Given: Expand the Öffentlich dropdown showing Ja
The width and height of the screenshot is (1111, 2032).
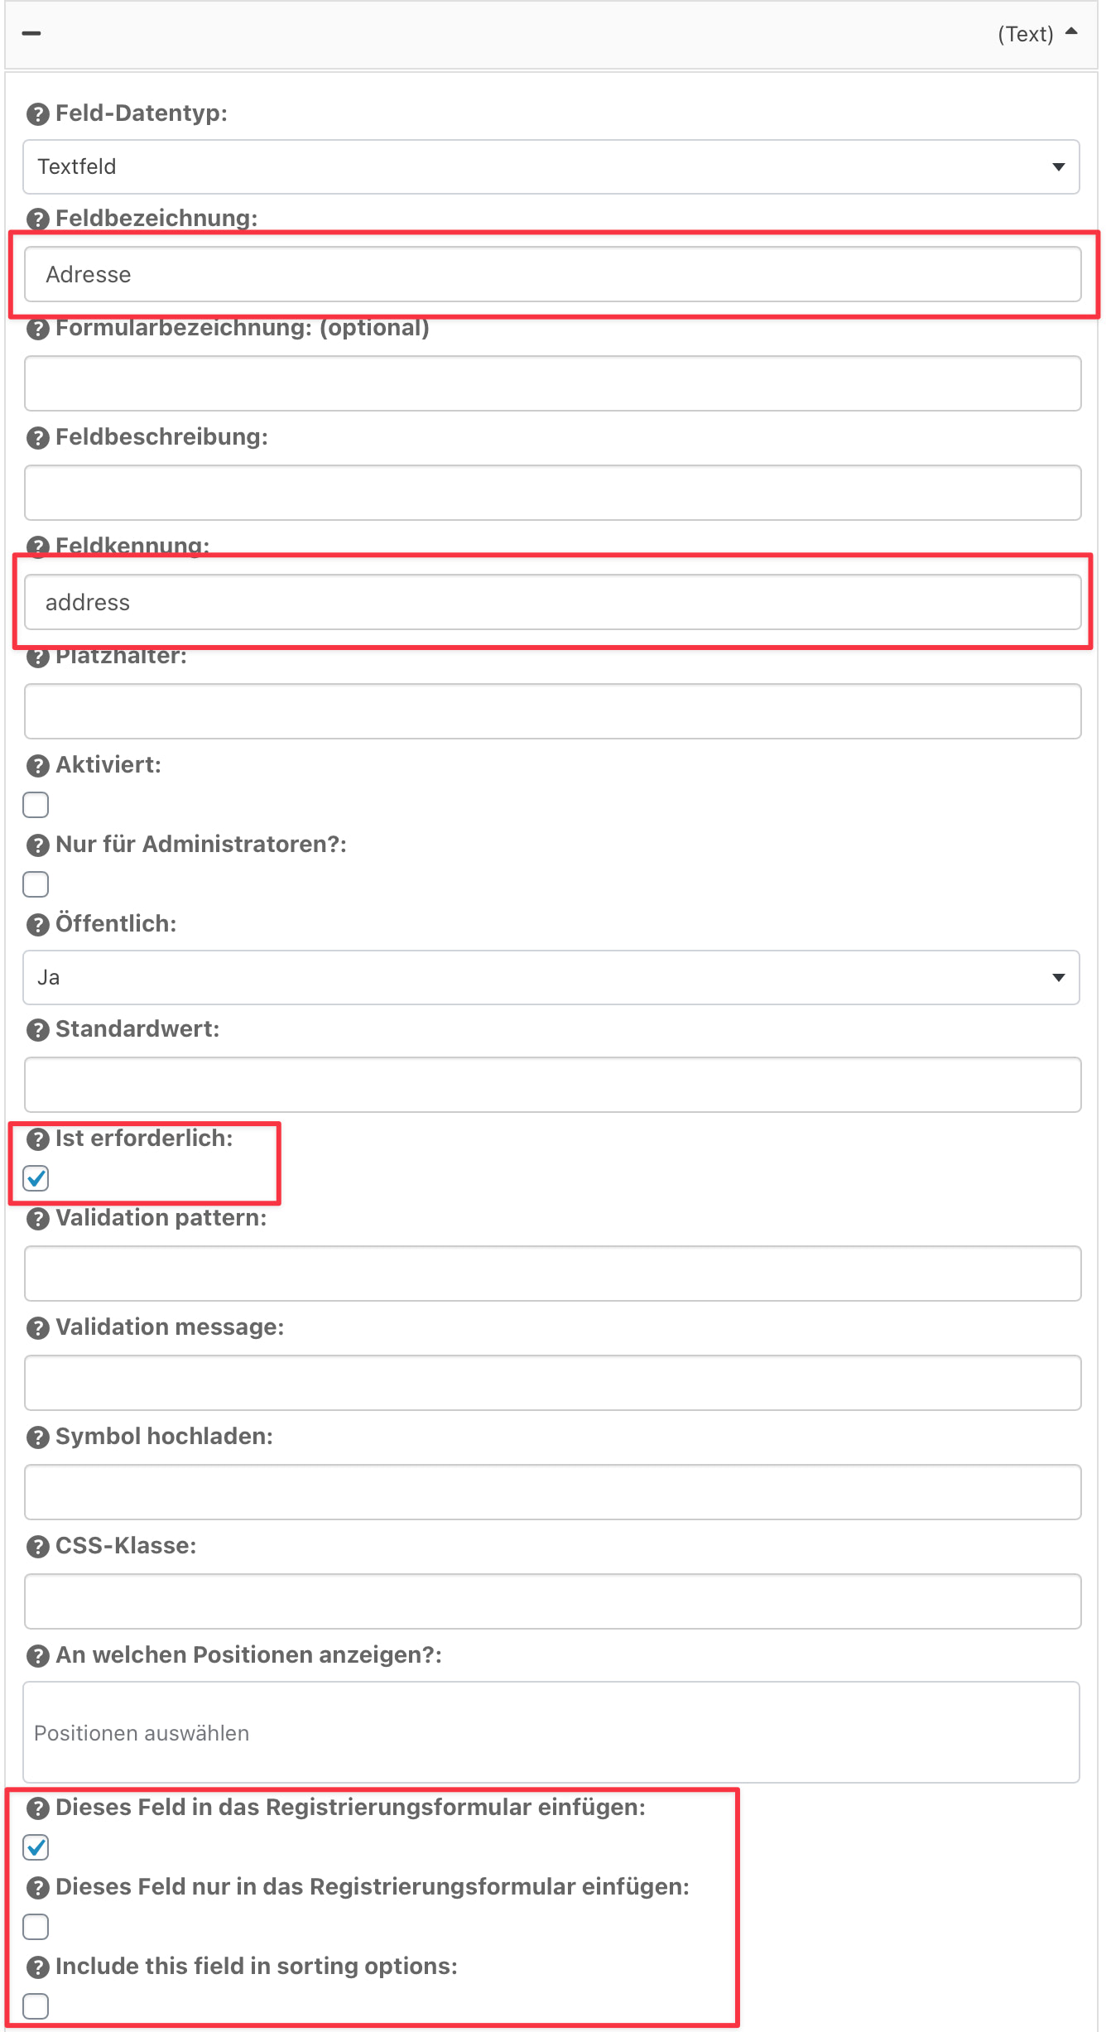Looking at the screenshot, I should click(551, 978).
